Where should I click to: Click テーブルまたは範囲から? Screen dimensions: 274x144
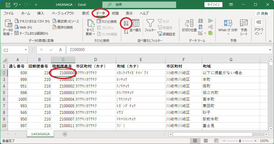click(31, 33)
